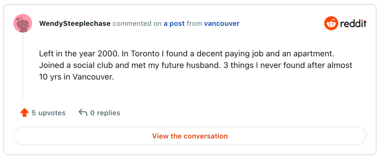
Task: Click the reddit wordmark text
Action: coord(353,24)
